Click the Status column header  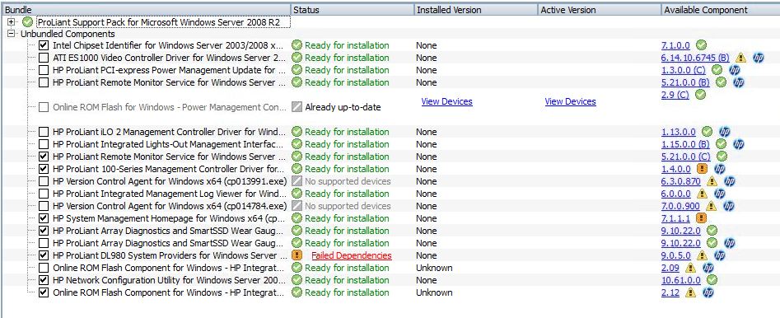tap(353, 9)
